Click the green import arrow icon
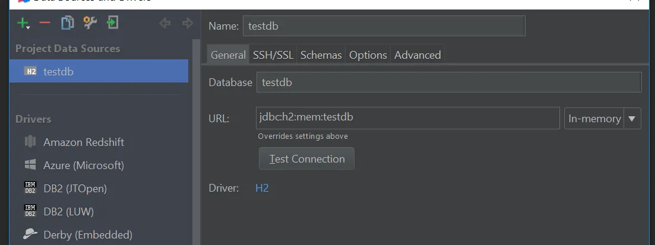Viewport: 655px width, 245px height. click(112, 23)
